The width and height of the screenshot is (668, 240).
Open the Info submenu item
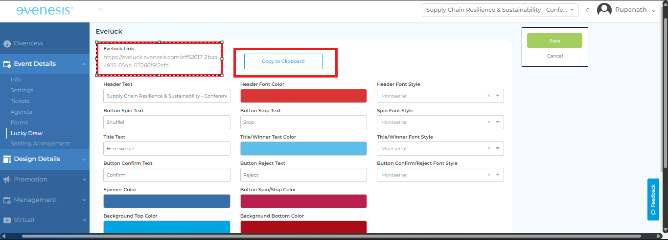[16, 80]
